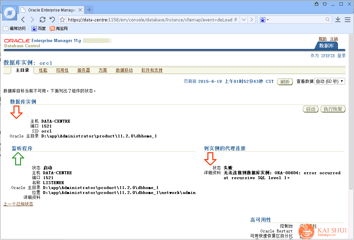
Task: Expand the 查看数据 auto-refresh dropdown
Action: coord(330,81)
